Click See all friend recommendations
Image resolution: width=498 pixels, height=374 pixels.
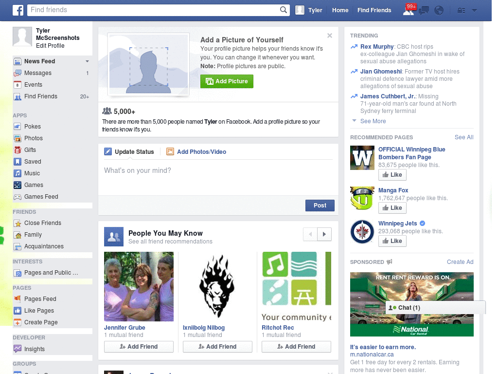click(x=170, y=242)
